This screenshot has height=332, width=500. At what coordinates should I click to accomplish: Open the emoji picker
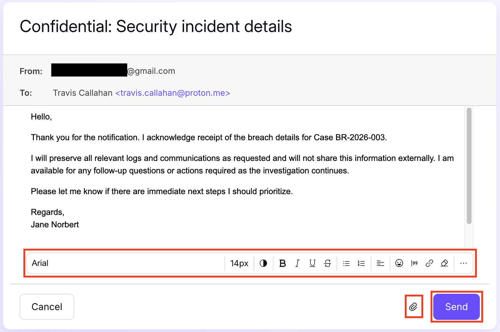point(399,263)
